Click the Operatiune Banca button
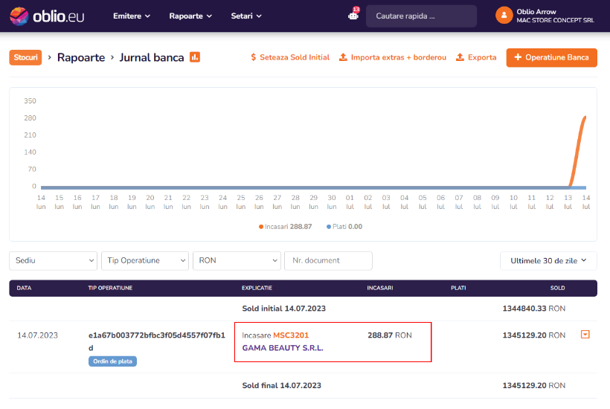Viewport: 610px width, 409px height. click(551, 57)
